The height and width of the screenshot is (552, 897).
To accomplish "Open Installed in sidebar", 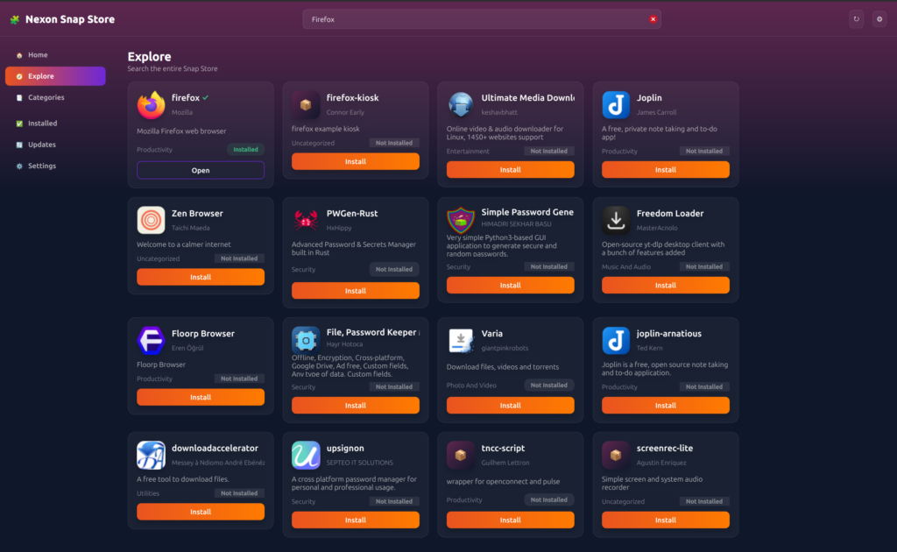I will pos(55,123).
